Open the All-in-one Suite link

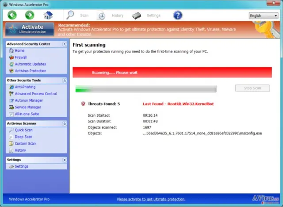(x=27, y=114)
